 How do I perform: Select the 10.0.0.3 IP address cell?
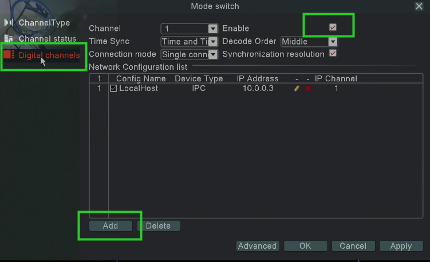coord(258,88)
